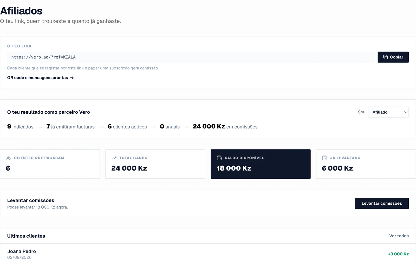This screenshot has width=416, height=260.
Task: Open the Ver todos link
Action: point(399,236)
